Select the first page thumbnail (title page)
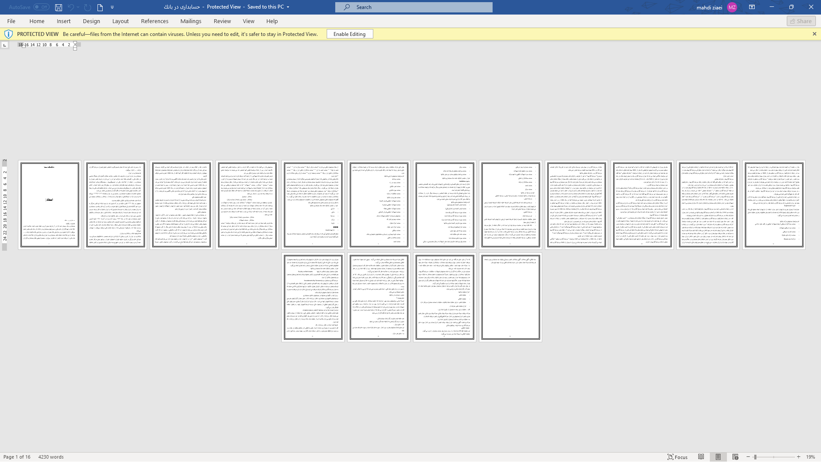The image size is (821, 462). [50, 205]
